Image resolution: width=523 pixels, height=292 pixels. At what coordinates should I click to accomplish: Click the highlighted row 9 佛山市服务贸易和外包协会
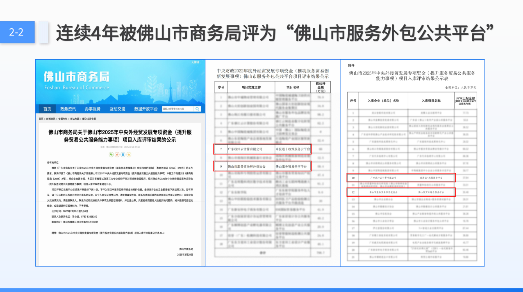coord(262,166)
